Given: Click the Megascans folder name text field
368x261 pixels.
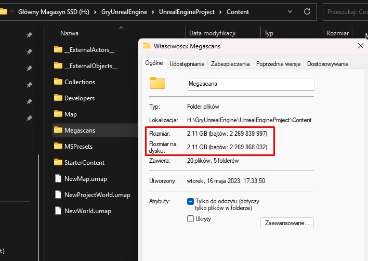Looking at the screenshot, I should coord(251,84).
